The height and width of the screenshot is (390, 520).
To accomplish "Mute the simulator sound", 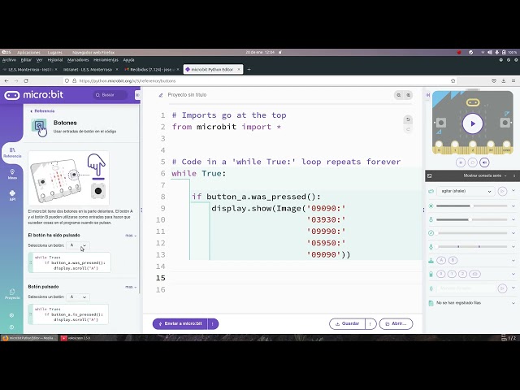I will pos(484,162).
